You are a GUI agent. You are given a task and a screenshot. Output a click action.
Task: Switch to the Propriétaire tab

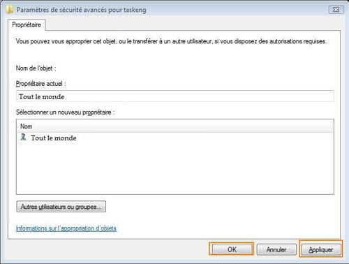pyautogui.click(x=27, y=24)
